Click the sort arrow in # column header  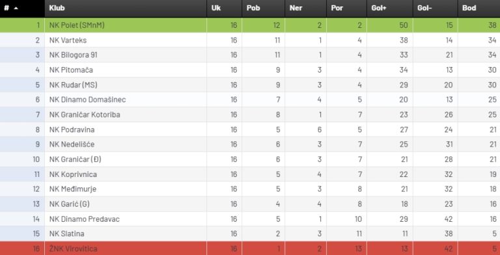[x=16, y=8]
